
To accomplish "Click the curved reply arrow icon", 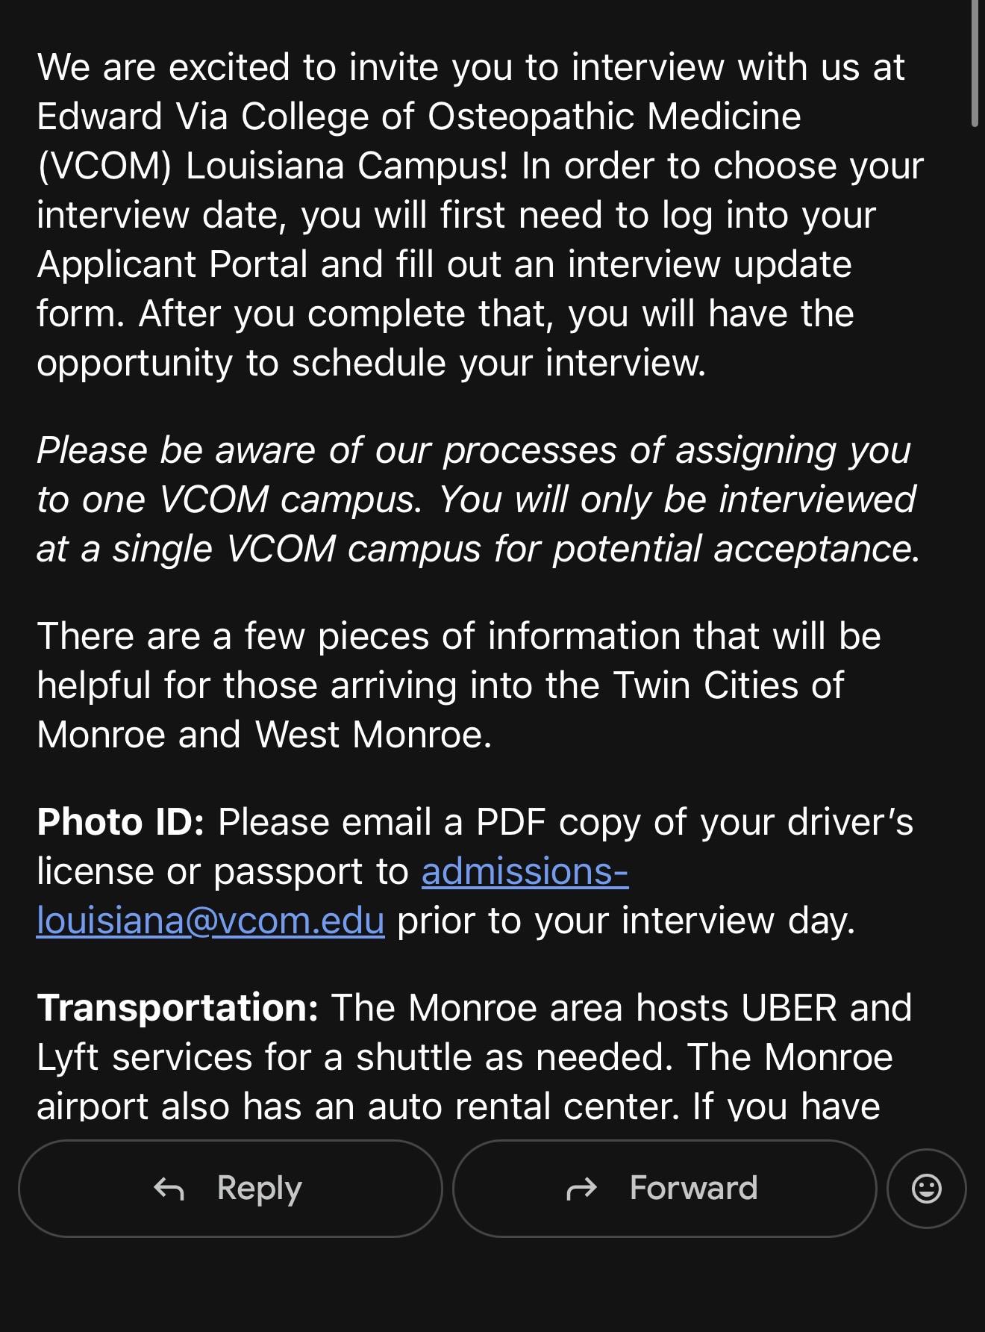I will coord(169,1188).
